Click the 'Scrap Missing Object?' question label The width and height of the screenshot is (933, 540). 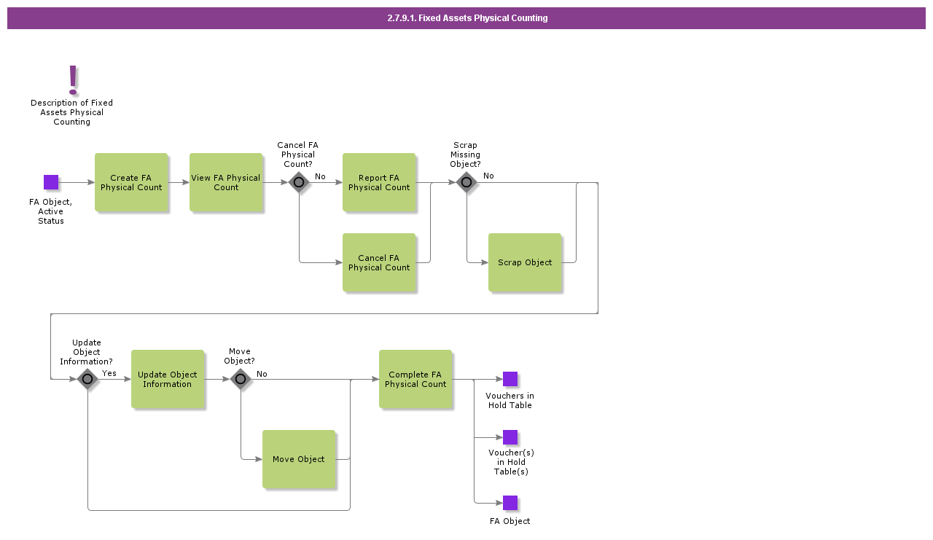tap(465, 154)
